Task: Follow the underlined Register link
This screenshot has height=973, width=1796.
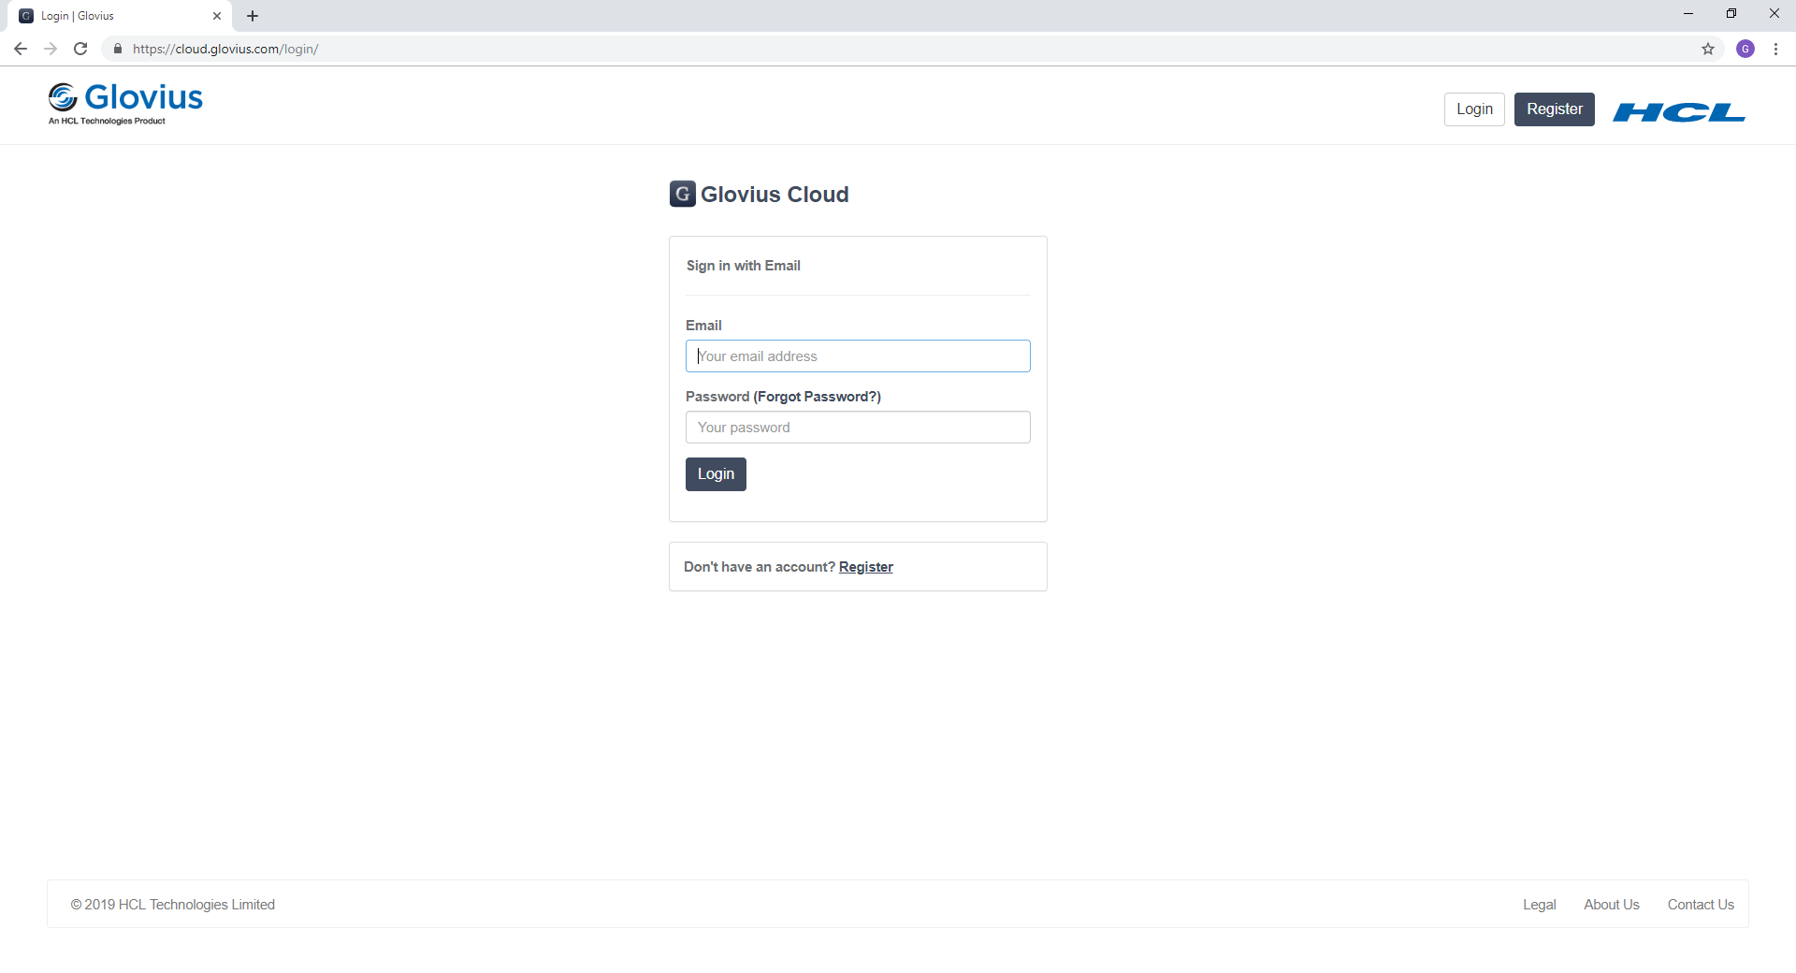Action: [x=866, y=567]
